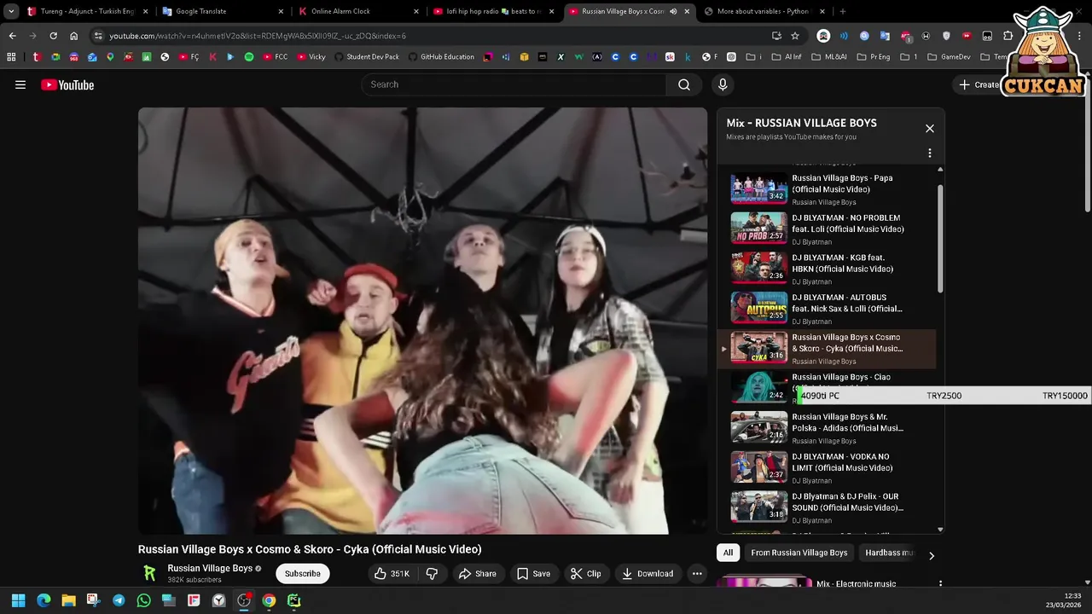Play VODKA NO LIMIT from playlist
The width and height of the screenshot is (1092, 614).
point(827,467)
